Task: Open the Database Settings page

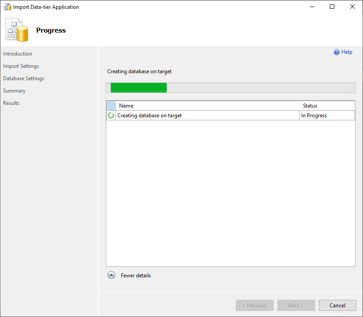Action: point(23,78)
